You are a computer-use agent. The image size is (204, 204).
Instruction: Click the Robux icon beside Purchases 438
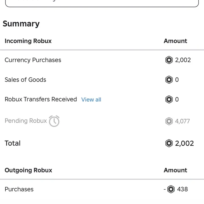[x=171, y=189]
